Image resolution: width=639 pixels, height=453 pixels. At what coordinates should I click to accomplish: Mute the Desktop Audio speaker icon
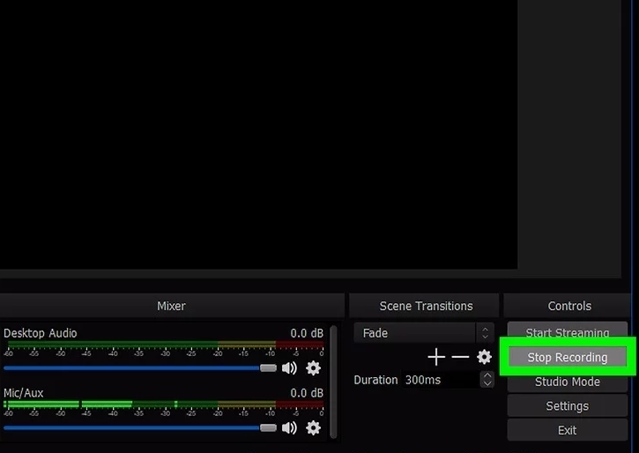(x=289, y=368)
